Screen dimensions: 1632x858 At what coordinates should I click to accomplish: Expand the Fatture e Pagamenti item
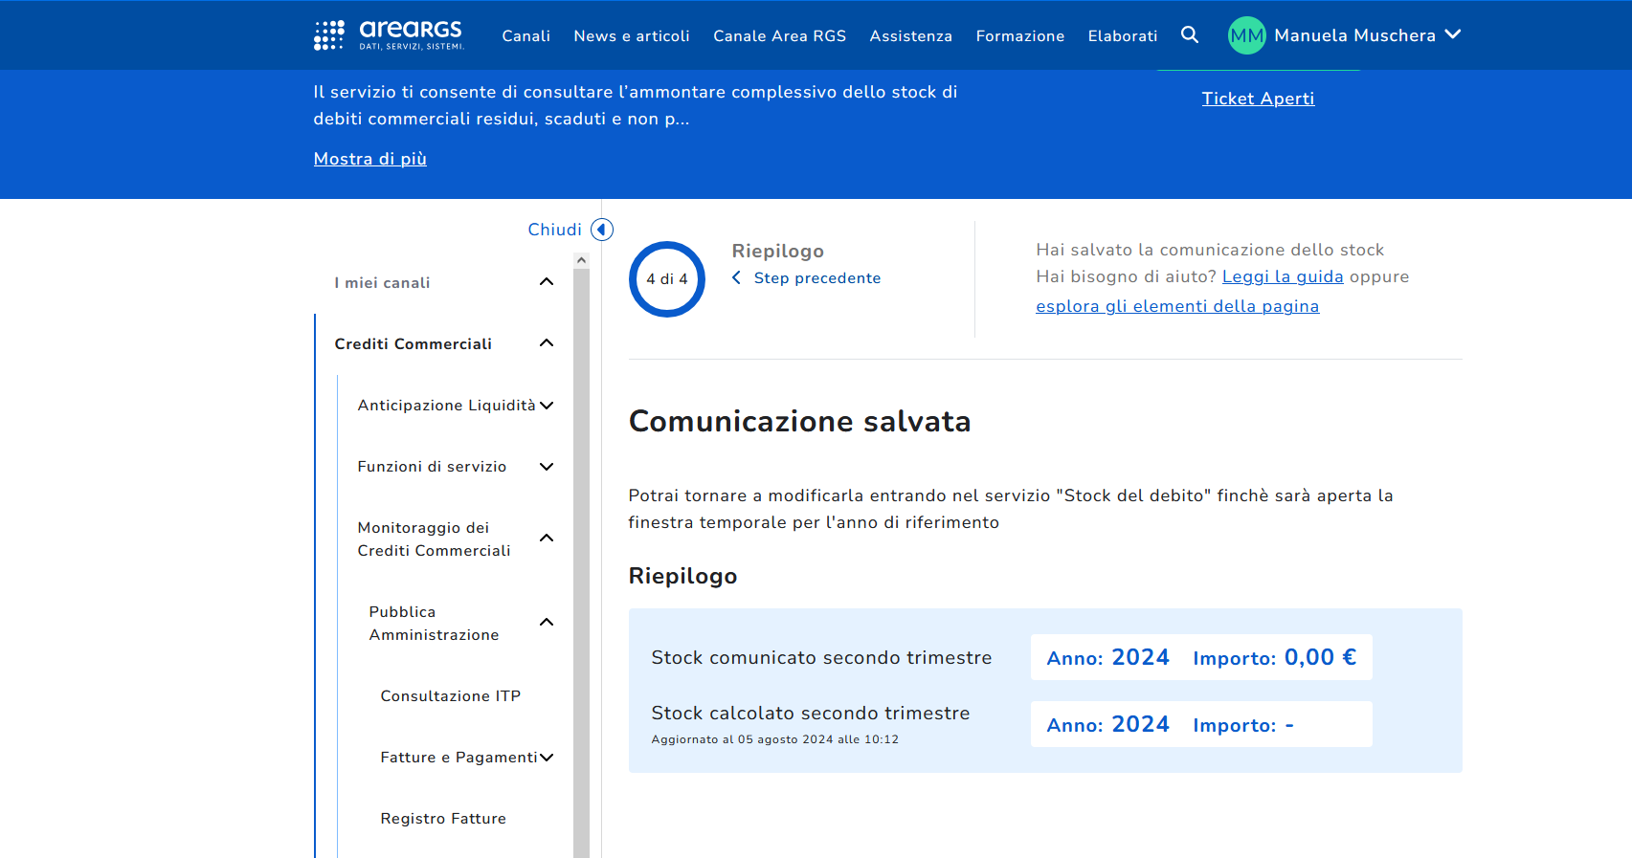(547, 758)
